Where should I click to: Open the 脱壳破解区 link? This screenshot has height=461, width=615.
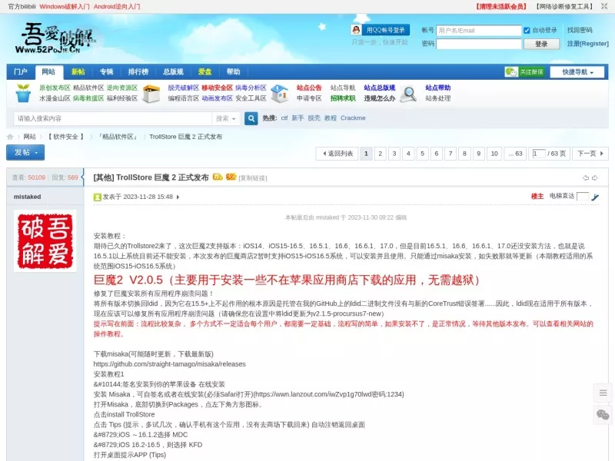[183, 88]
